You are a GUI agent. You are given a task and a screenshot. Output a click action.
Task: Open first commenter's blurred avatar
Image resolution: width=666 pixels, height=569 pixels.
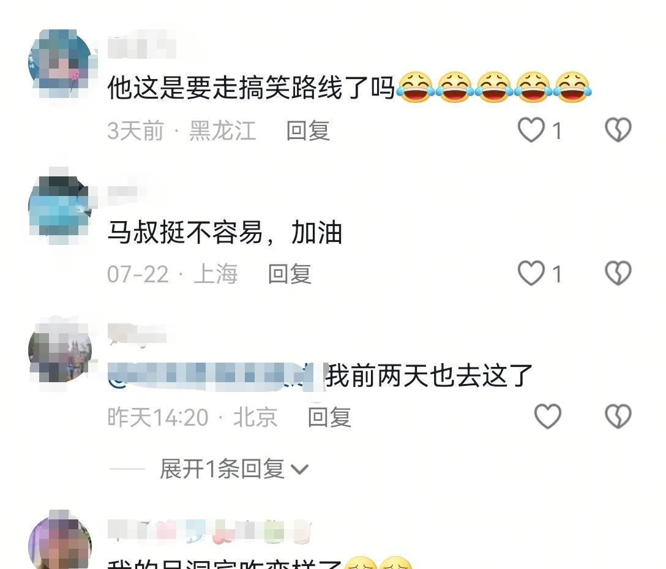(x=60, y=62)
